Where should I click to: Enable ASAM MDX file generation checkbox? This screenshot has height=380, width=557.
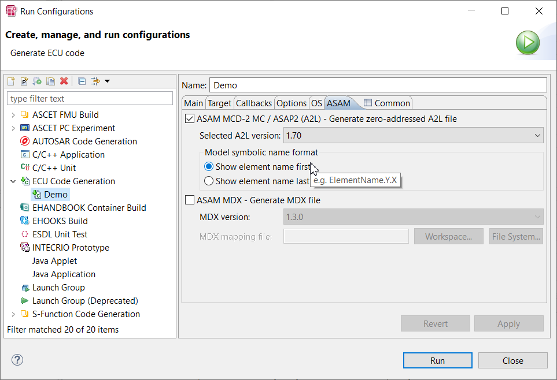point(189,200)
